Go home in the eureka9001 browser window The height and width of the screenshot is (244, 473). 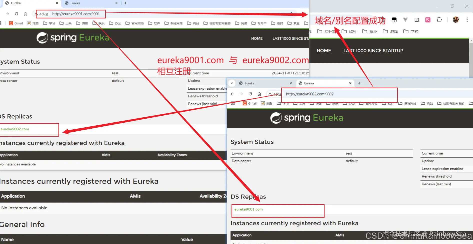pyautogui.click(x=25, y=14)
